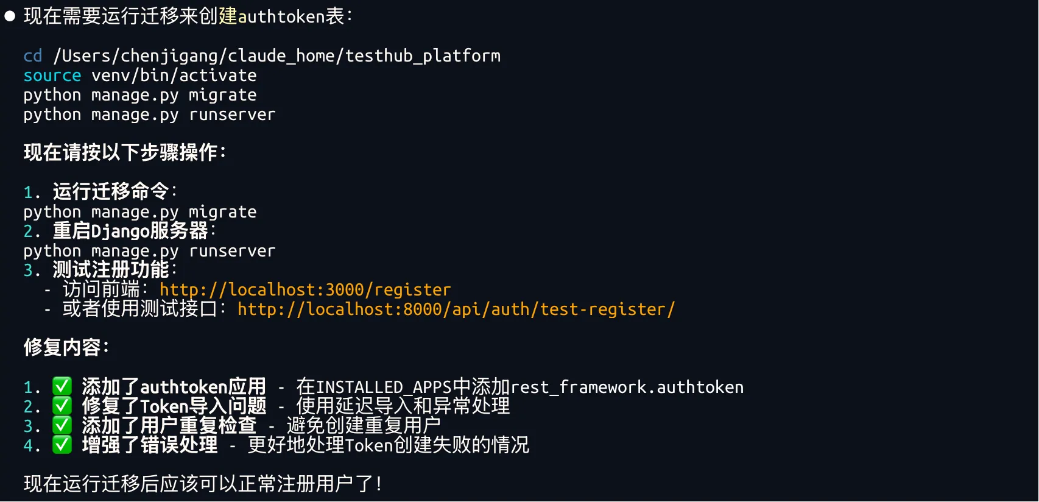The height and width of the screenshot is (502, 1039).
Task: Click the green checkmark beside 添加了authtoken应用
Action: [x=62, y=386]
